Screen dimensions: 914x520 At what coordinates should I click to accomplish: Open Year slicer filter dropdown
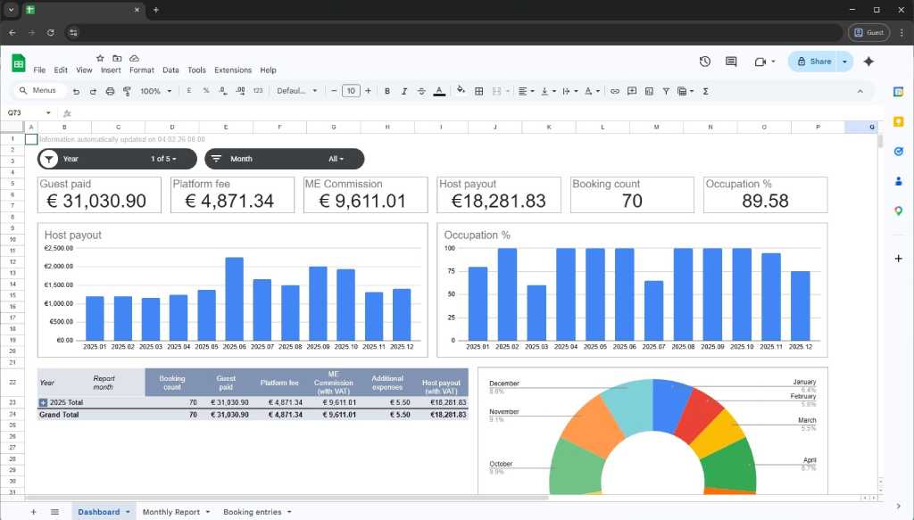point(164,159)
